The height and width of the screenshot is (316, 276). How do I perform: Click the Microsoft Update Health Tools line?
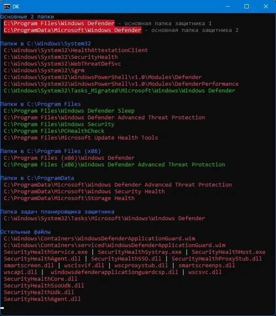81,138
